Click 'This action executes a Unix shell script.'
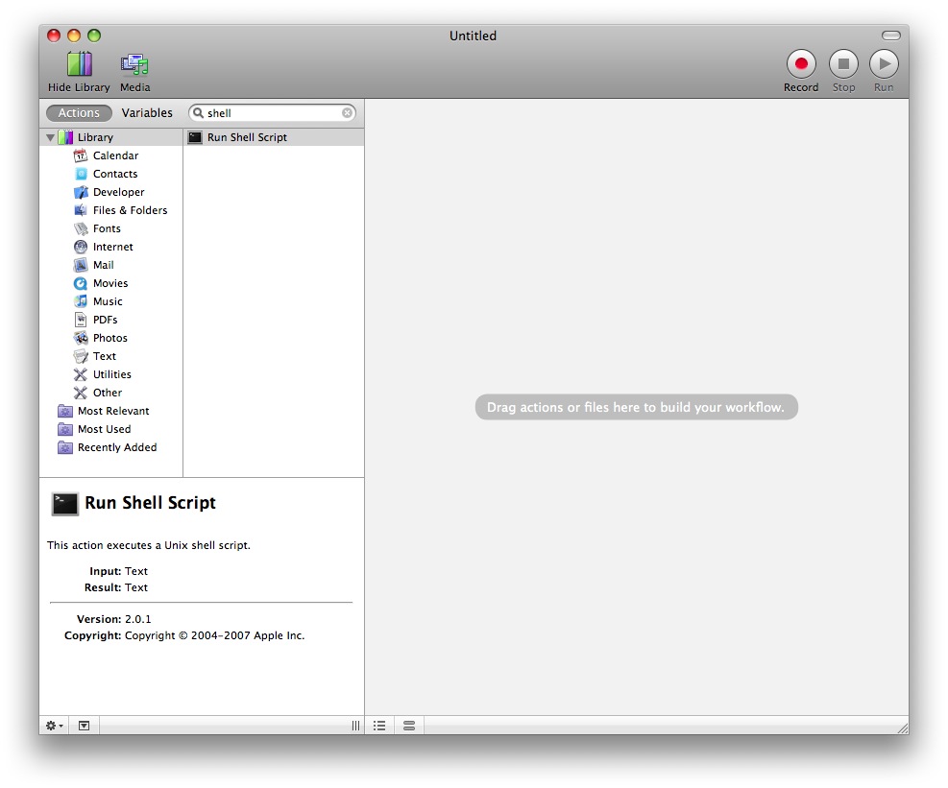Viewport: 948px width, 788px height. click(x=149, y=545)
